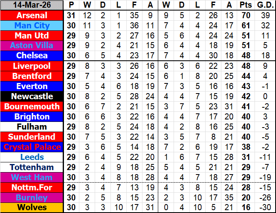Select Arsenal's points total of 70
The width and height of the screenshot is (276, 213).
[244, 15]
